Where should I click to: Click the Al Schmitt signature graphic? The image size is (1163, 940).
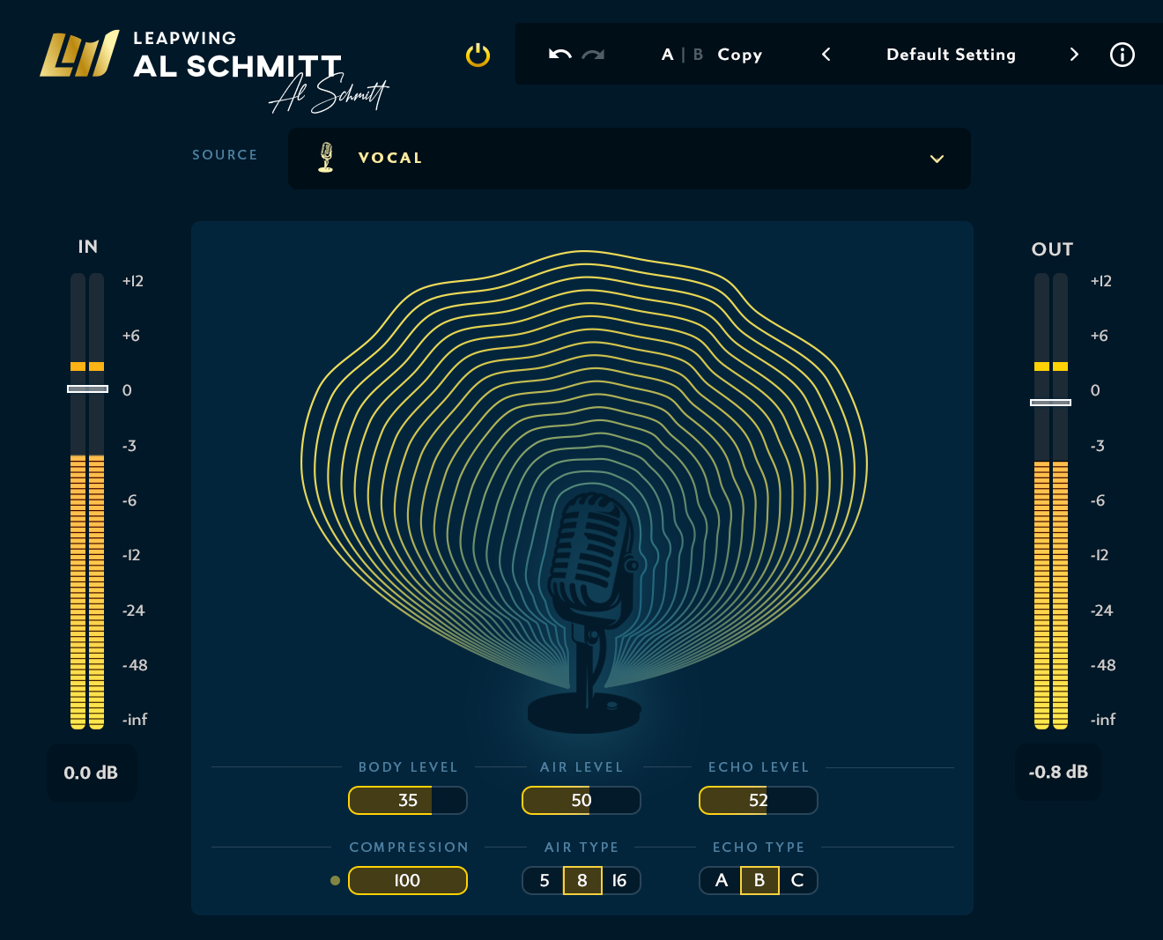pos(328,95)
